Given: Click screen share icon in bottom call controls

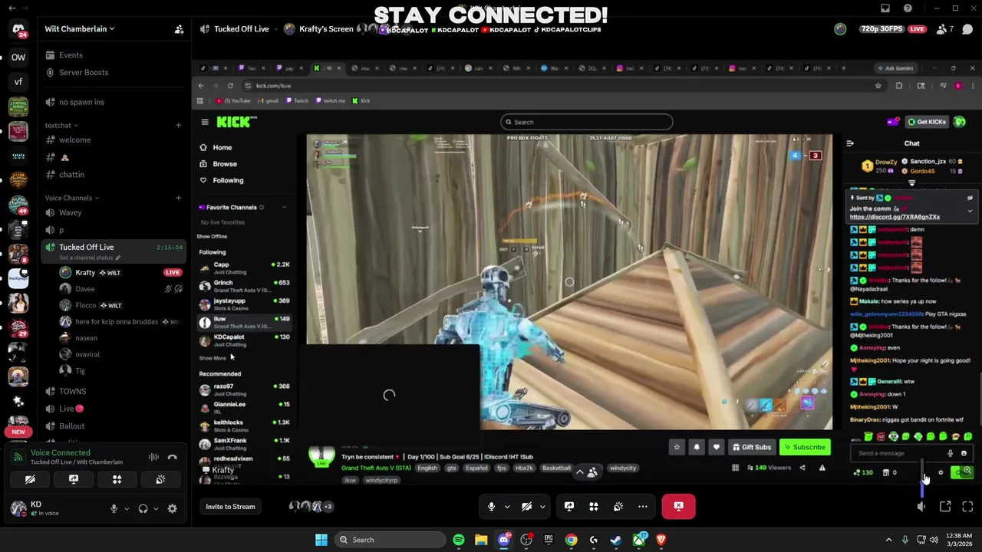Looking at the screenshot, I should pos(569,506).
